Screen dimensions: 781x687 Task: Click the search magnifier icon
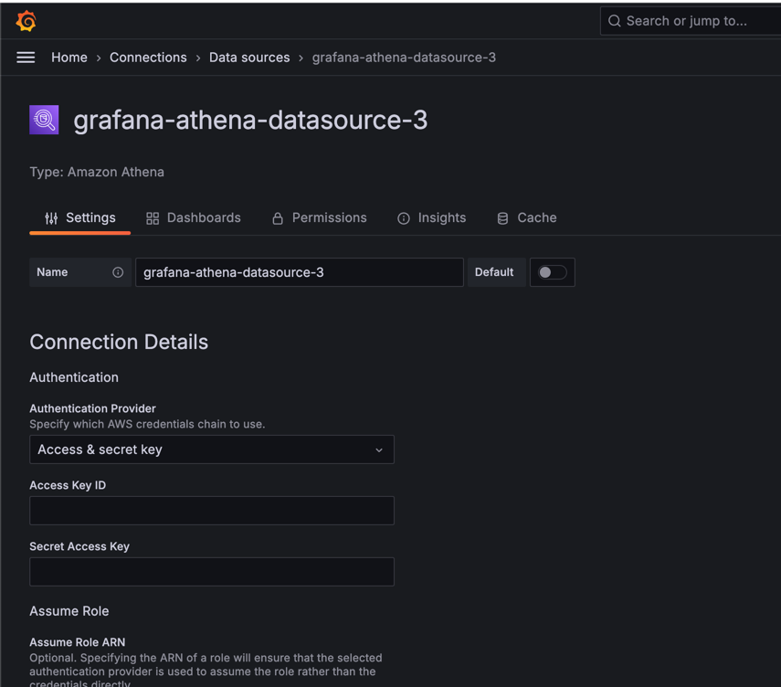tap(615, 21)
